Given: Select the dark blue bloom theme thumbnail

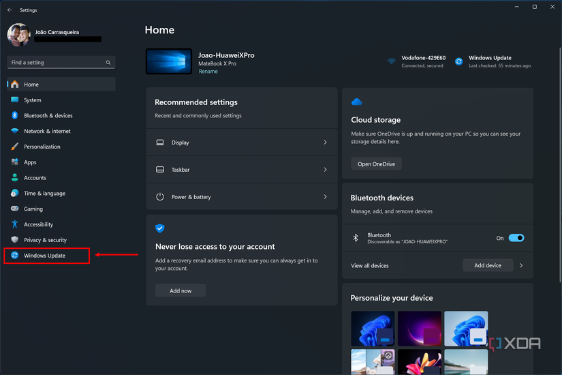Looking at the screenshot, I should [x=373, y=329].
